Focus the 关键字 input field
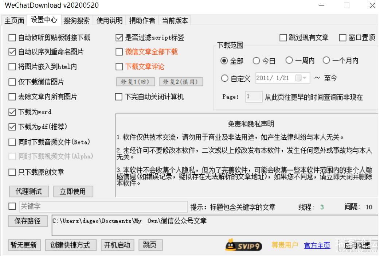Viewport: 380px width, 256px height. [x=103, y=206]
